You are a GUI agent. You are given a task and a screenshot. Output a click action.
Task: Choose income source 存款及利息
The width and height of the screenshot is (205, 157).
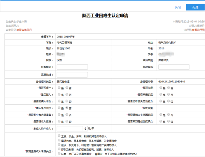click(x=59, y=149)
